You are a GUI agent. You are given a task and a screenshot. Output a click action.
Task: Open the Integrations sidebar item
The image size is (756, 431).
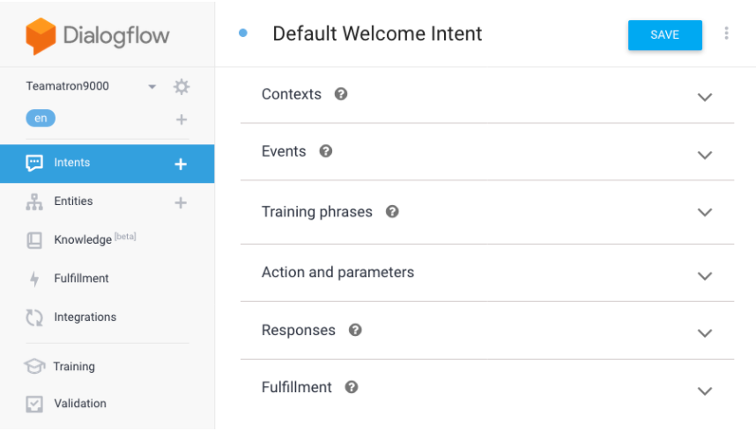[85, 318]
